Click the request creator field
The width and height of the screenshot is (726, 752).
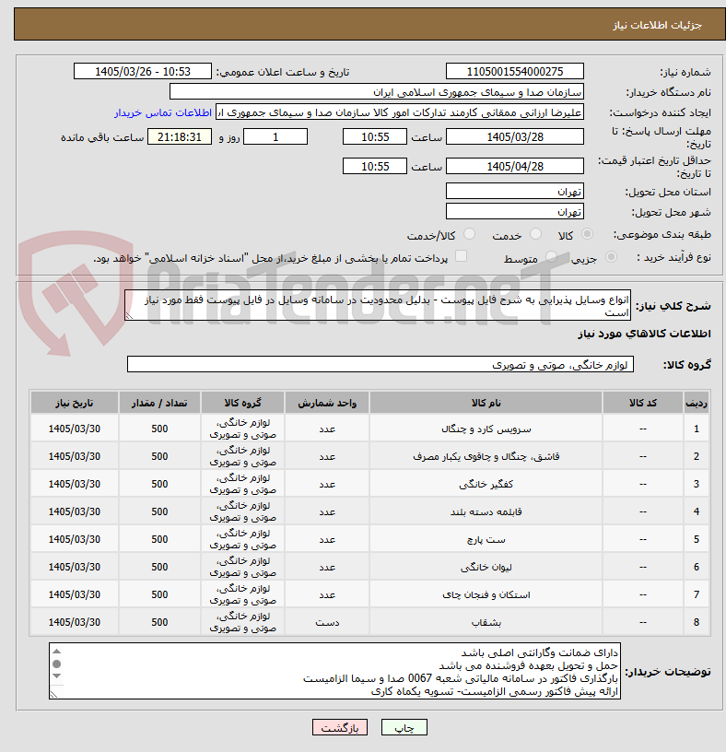point(400,112)
